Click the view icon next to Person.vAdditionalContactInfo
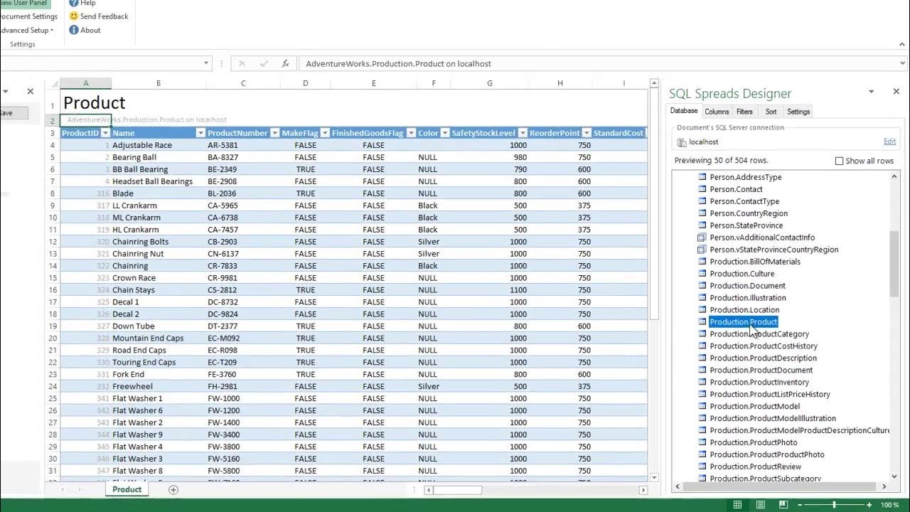The height and width of the screenshot is (512, 910). click(702, 238)
